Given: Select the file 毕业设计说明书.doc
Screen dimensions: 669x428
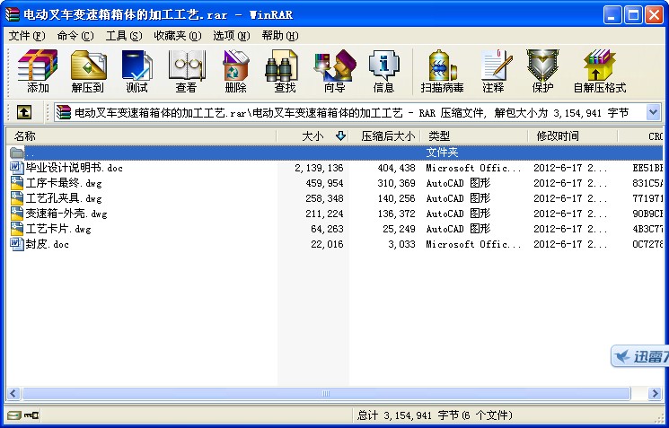Looking at the screenshot, I should pyautogui.click(x=70, y=168).
